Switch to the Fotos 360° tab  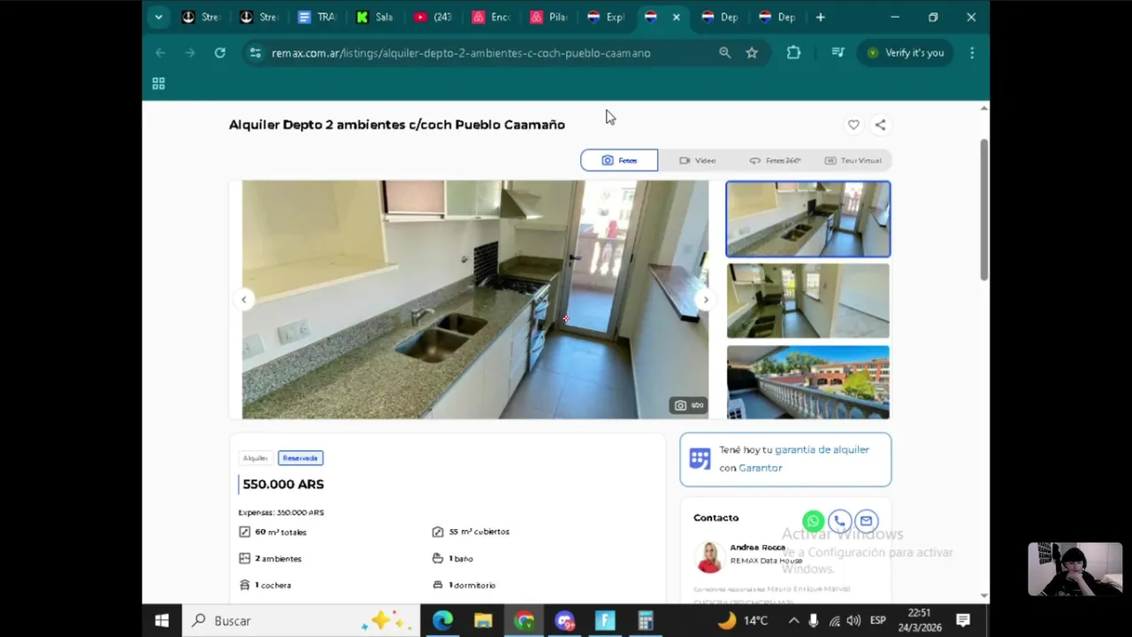775,160
